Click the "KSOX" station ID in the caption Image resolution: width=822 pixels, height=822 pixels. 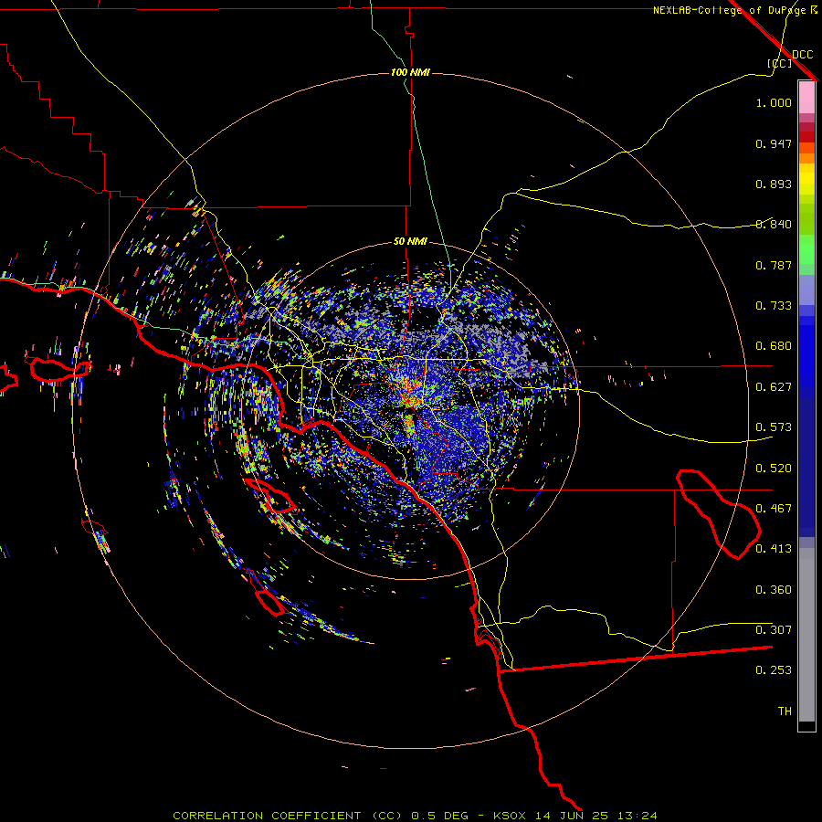coord(511,816)
